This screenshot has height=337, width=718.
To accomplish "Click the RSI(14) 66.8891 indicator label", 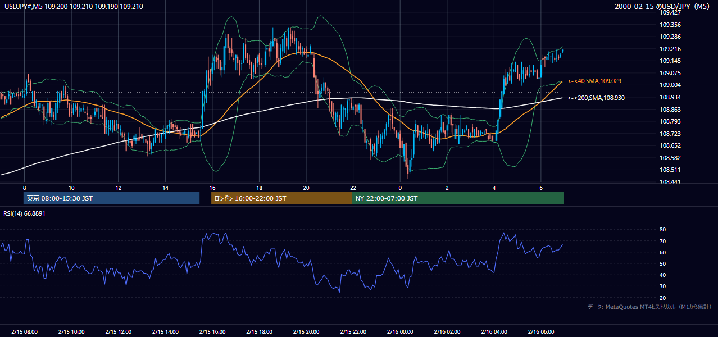I will (25, 213).
